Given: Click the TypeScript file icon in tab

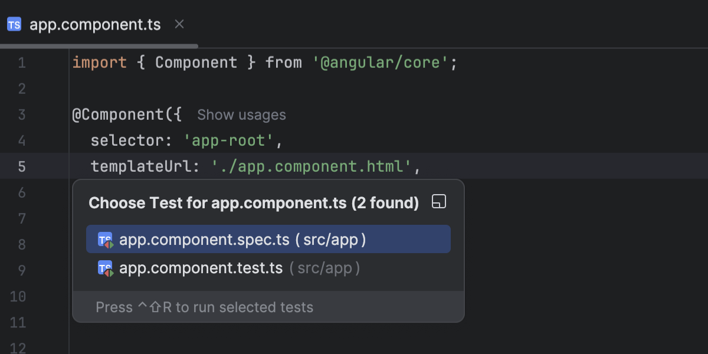Looking at the screenshot, I should click(x=14, y=24).
